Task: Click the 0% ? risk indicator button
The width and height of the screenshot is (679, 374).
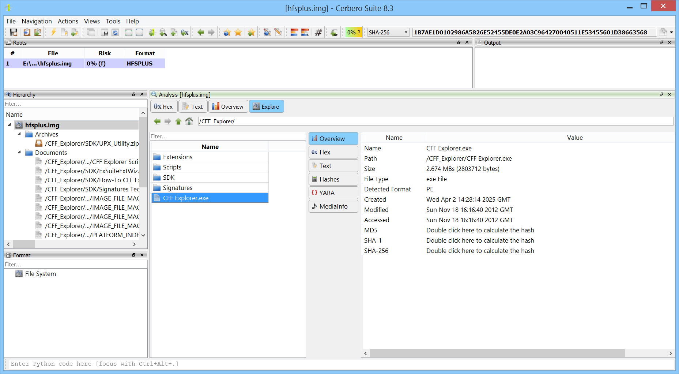Action: coord(354,32)
